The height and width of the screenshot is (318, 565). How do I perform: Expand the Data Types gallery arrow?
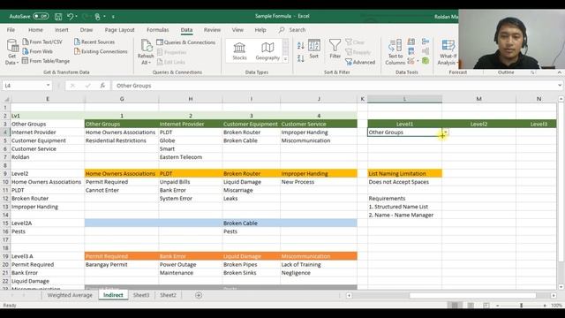(285, 59)
